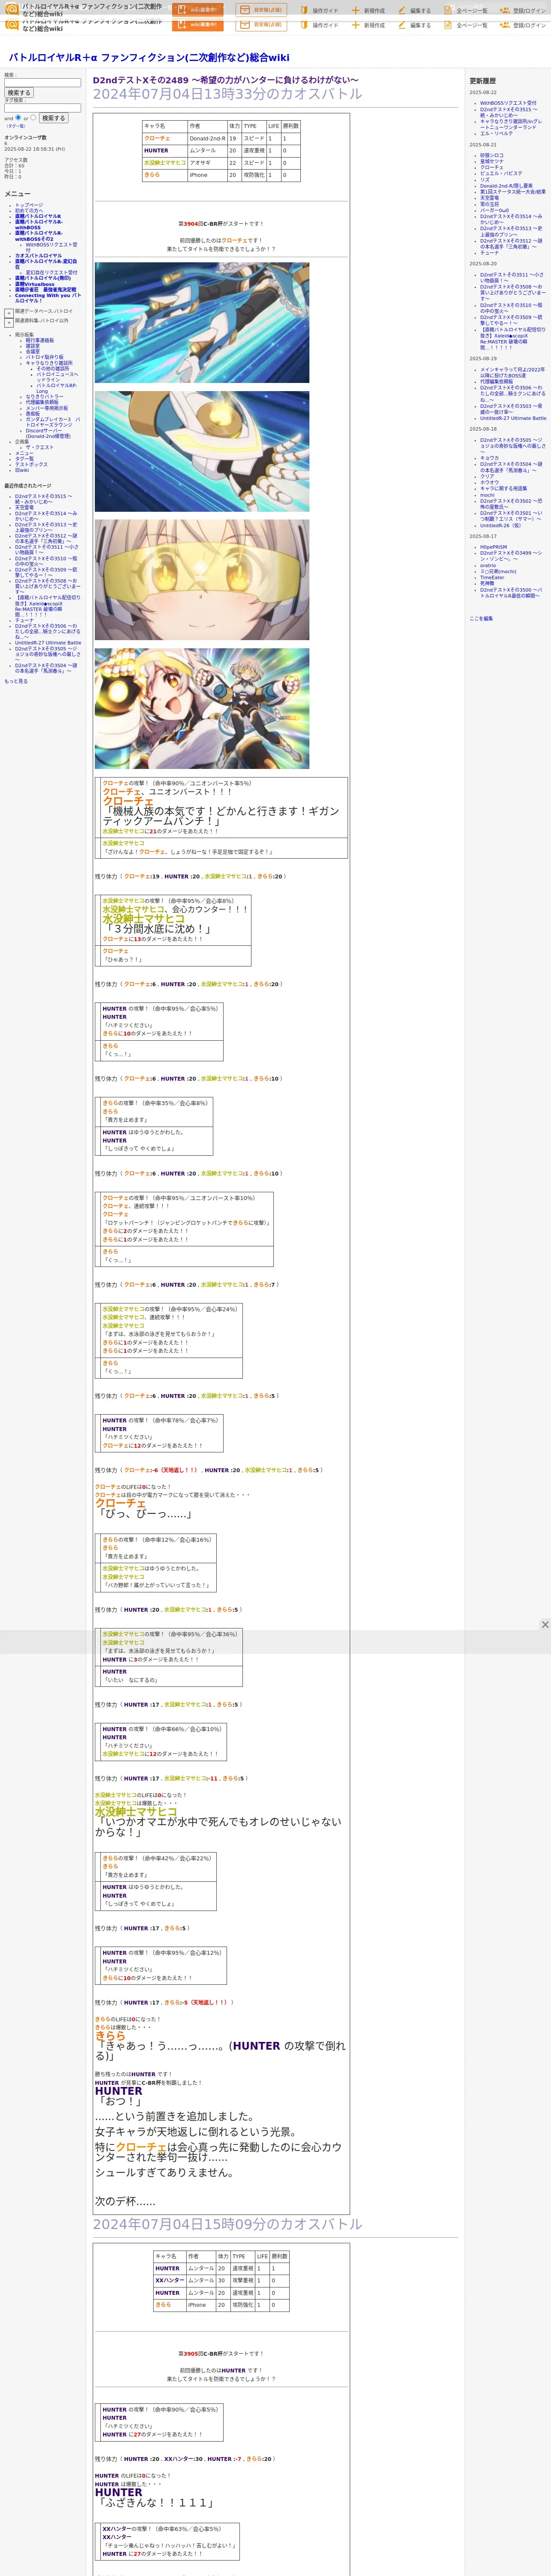The width and height of the screenshot is (551, 2576).
Task: Open the TimeEater history link
Action: coord(492,577)
